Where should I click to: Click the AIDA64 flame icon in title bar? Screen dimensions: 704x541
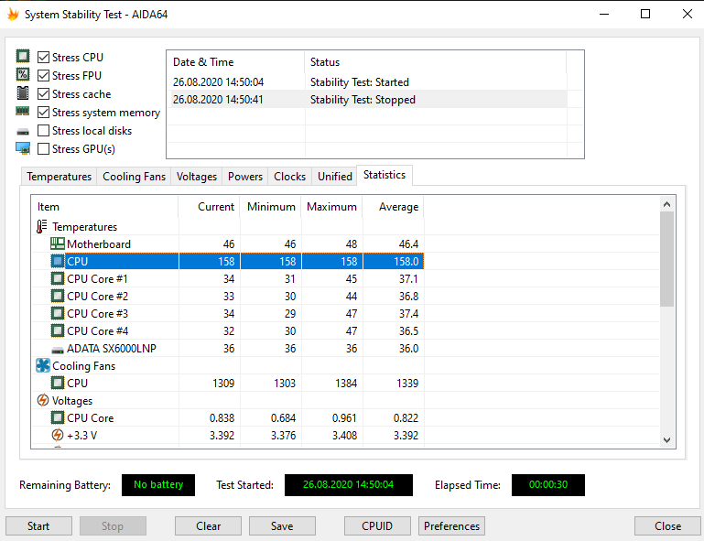click(13, 15)
